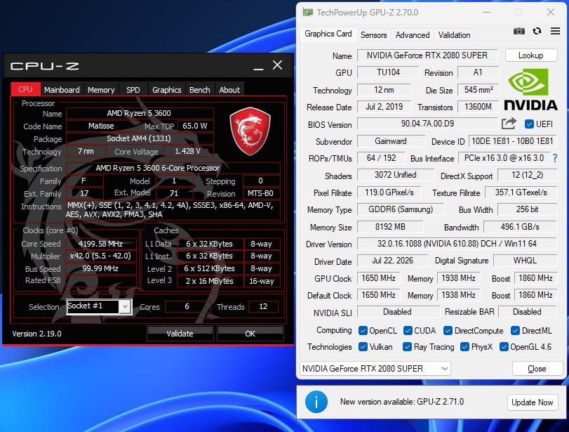The width and height of the screenshot is (569, 432).
Task: Click the Close button in GPU-Z
Action: point(537,369)
